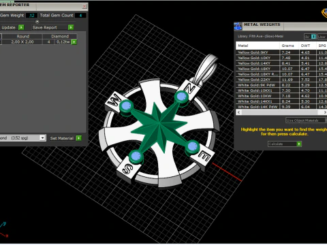Click the Save Report button

52,27
